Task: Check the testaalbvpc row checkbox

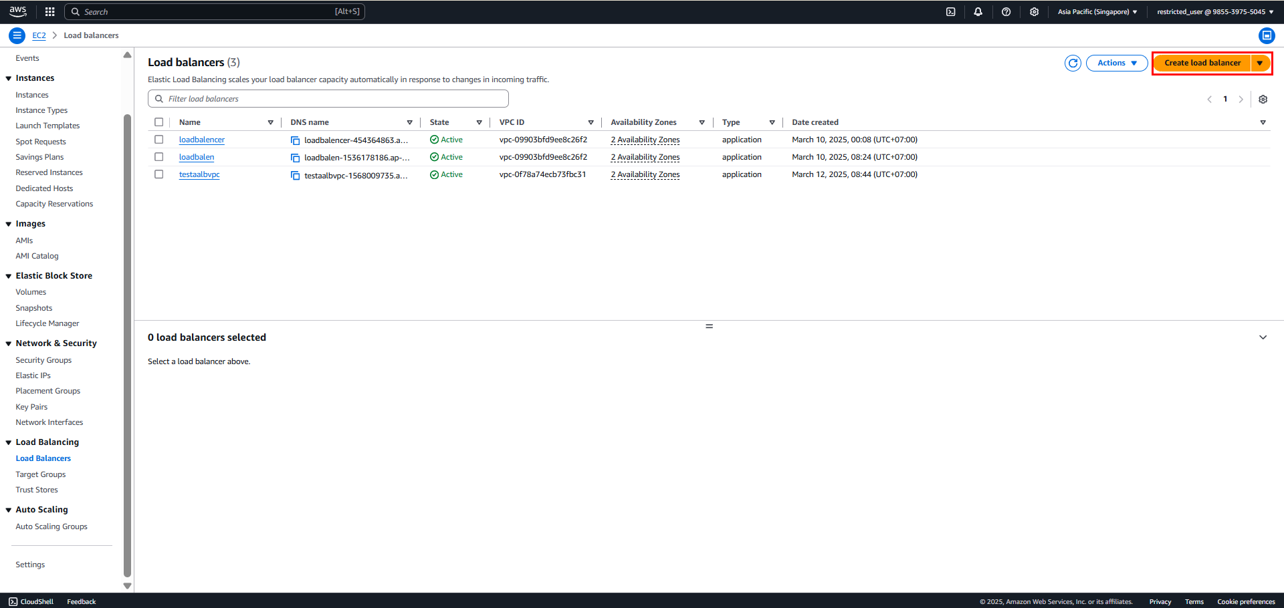Action: click(158, 174)
